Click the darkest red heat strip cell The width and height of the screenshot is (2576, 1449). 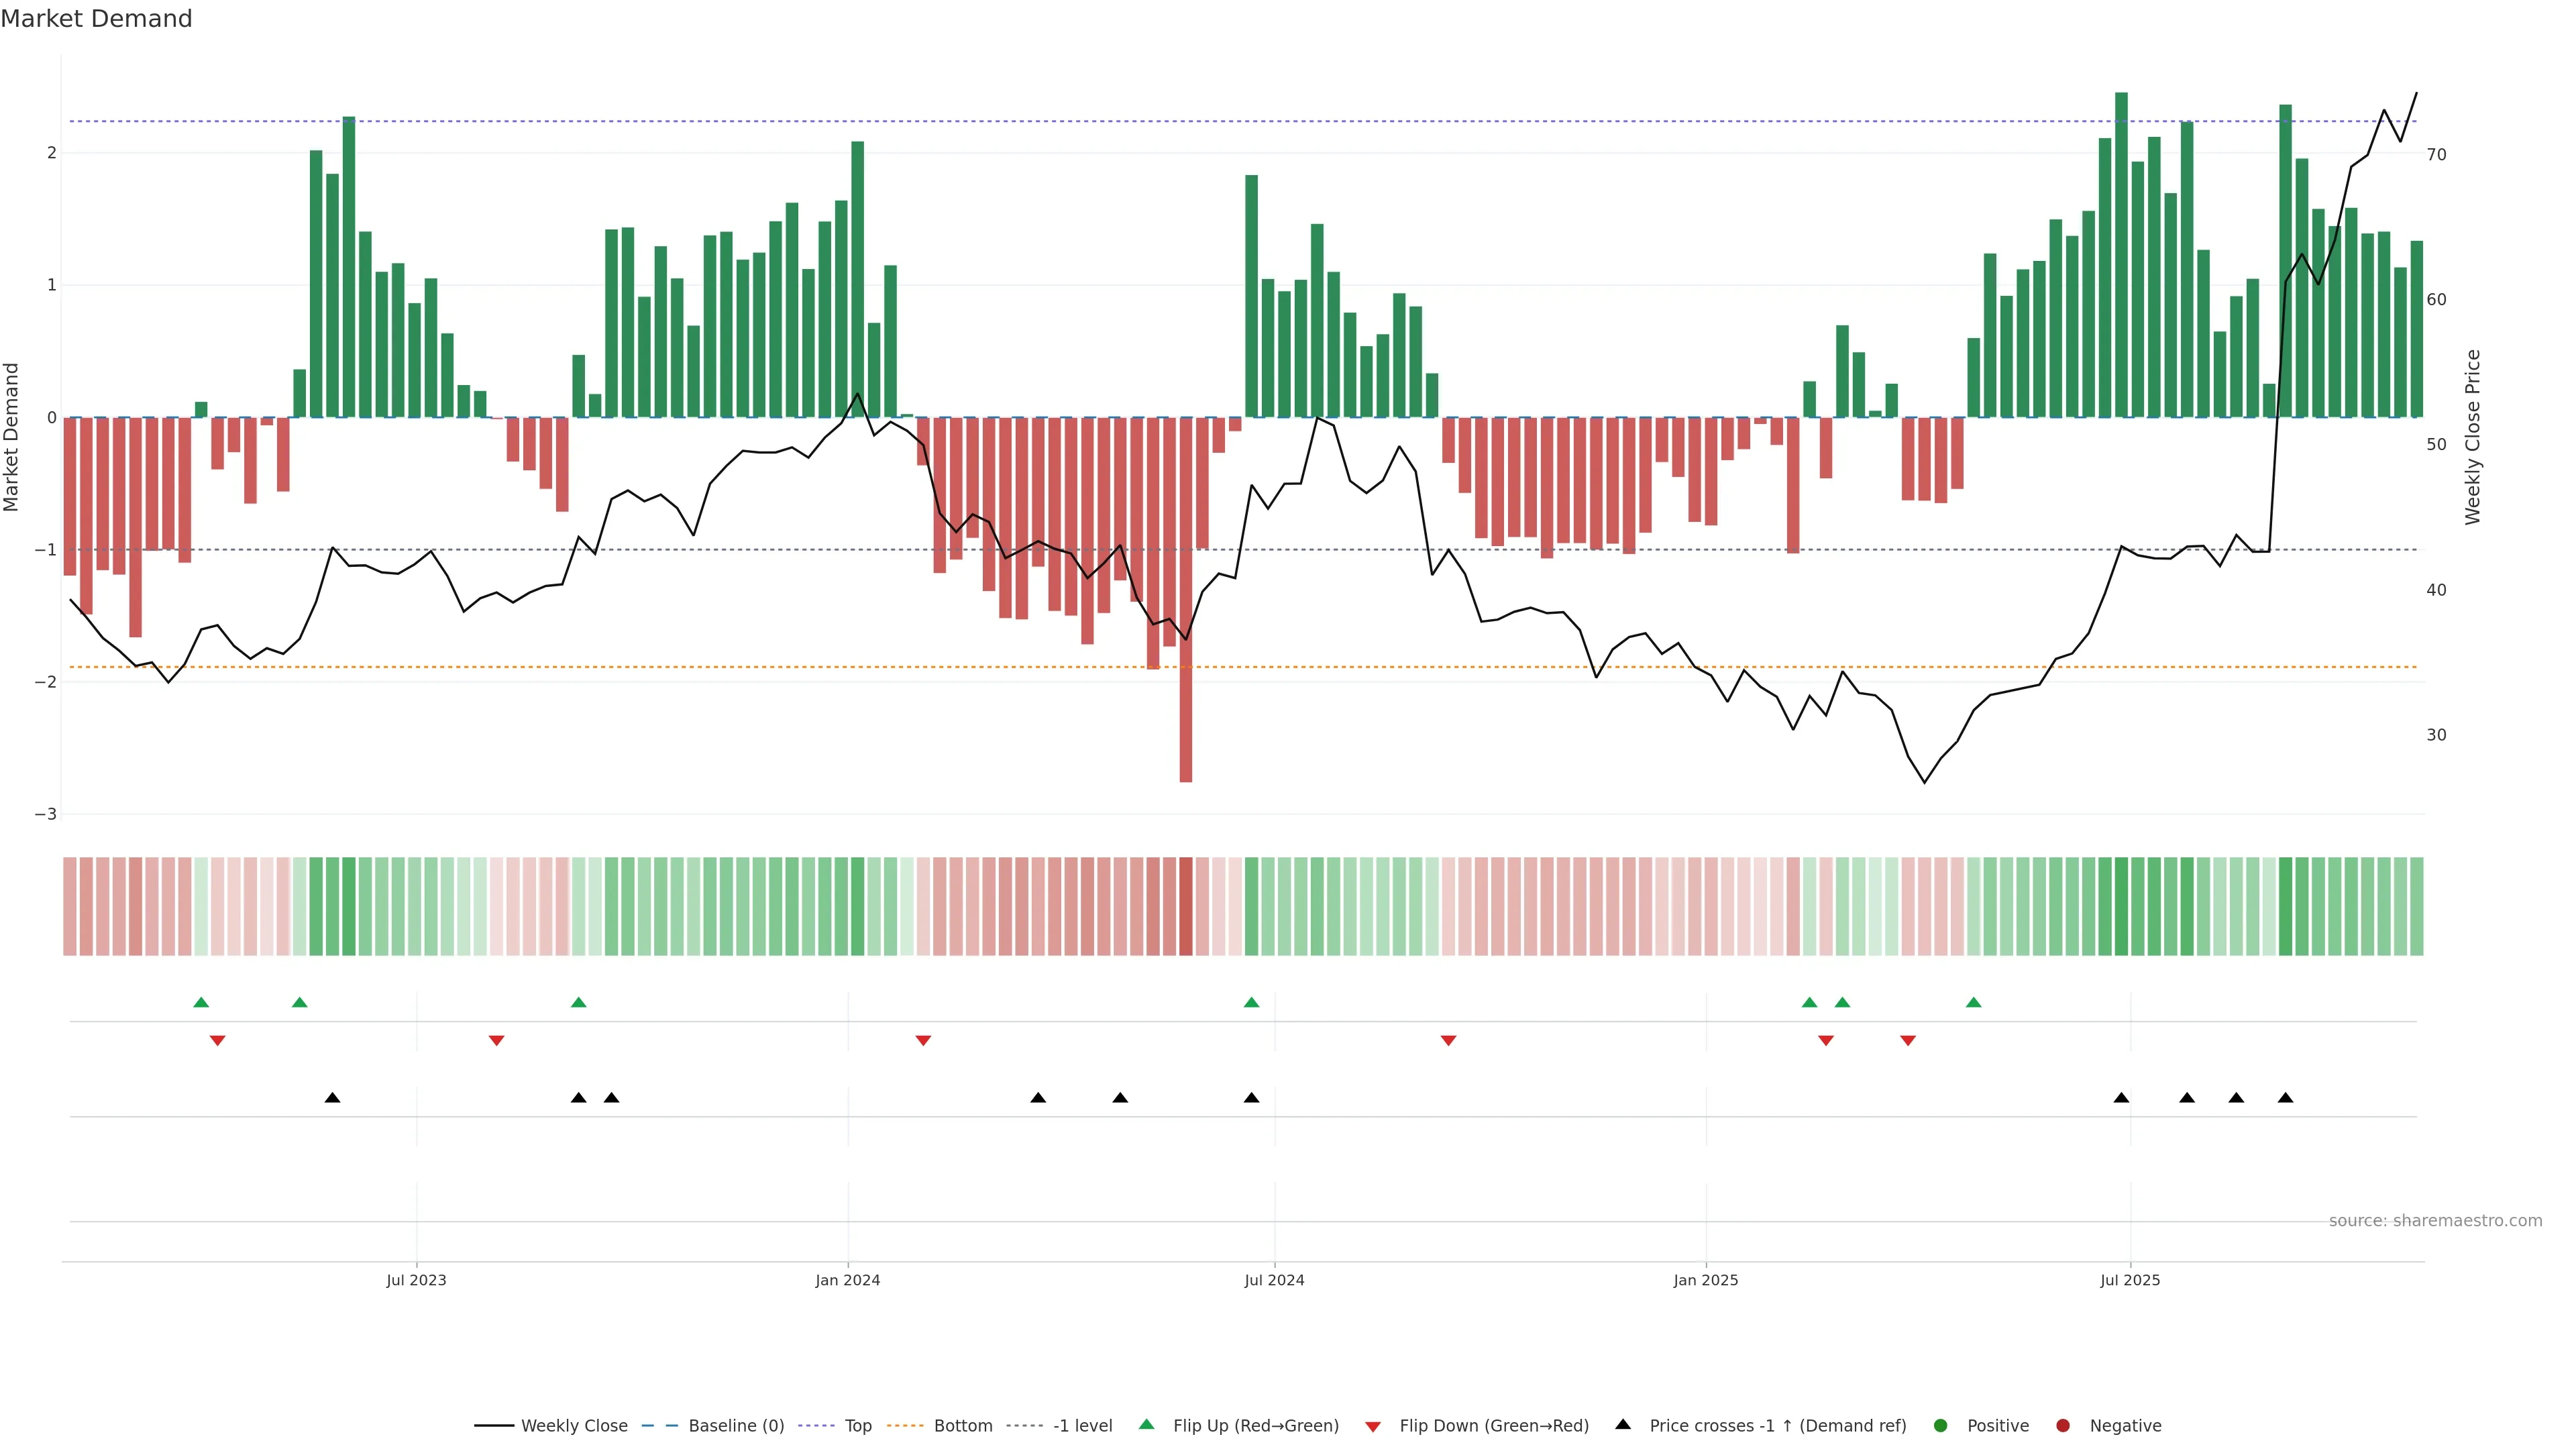click(x=1186, y=906)
